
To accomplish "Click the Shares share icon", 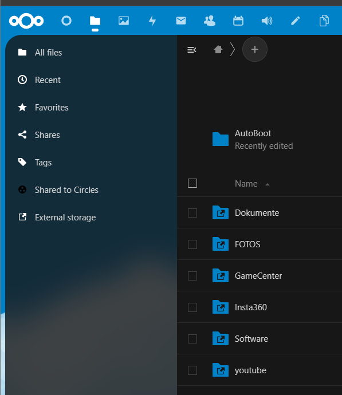I will point(22,135).
